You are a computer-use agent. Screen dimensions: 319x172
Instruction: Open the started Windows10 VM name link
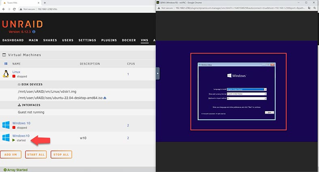21,136
